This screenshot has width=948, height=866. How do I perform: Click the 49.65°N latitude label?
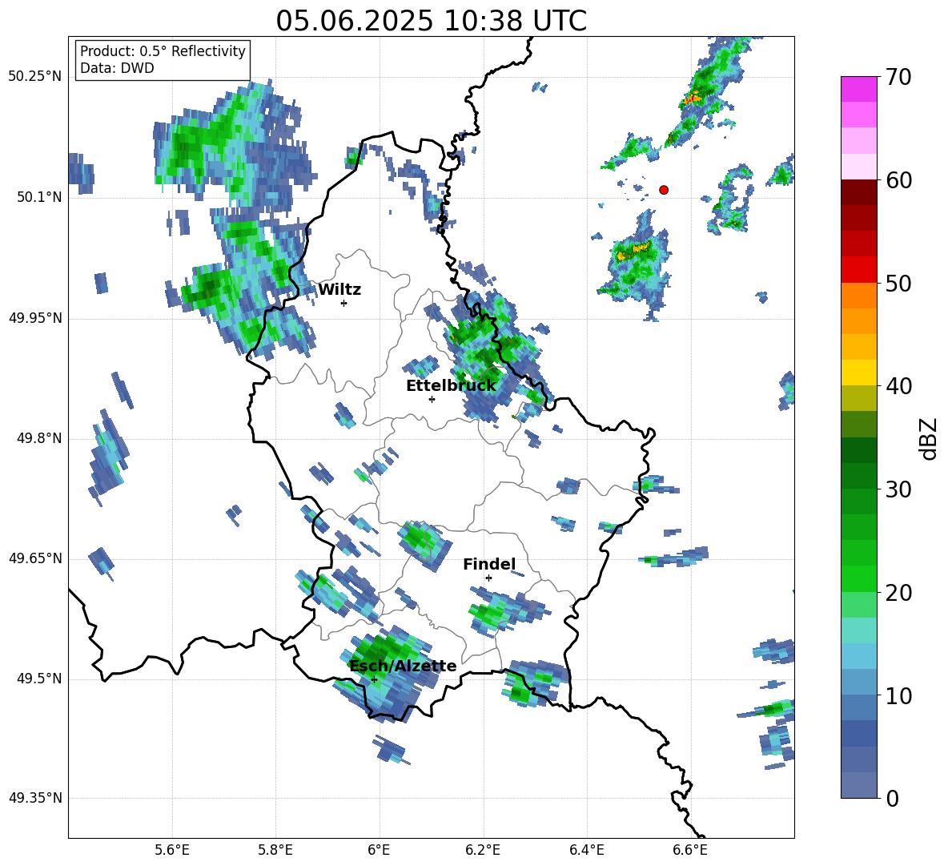35,558
